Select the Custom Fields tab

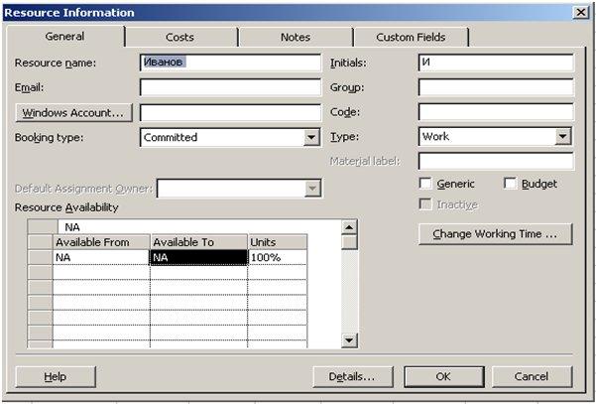coord(411,37)
